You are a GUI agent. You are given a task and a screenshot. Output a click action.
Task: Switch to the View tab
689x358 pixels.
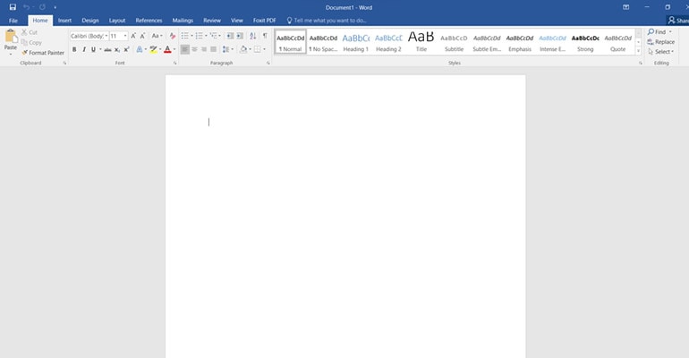[x=237, y=21]
